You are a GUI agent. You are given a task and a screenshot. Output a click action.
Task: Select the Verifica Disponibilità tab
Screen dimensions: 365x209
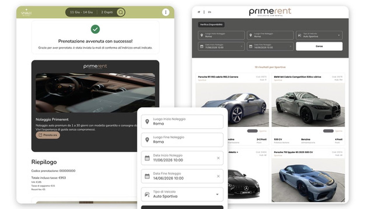211,25
